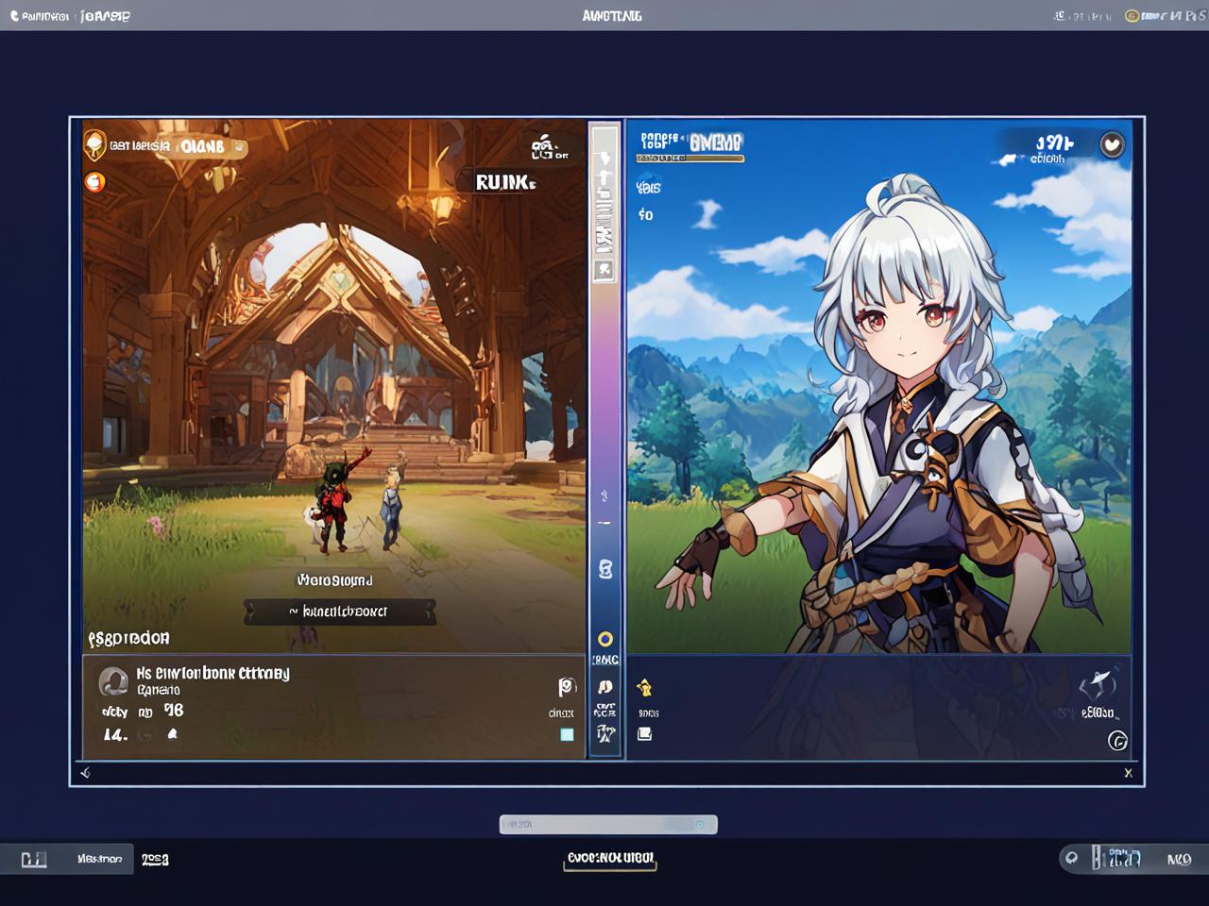Click the yellow ring icon in center strip

point(605,639)
